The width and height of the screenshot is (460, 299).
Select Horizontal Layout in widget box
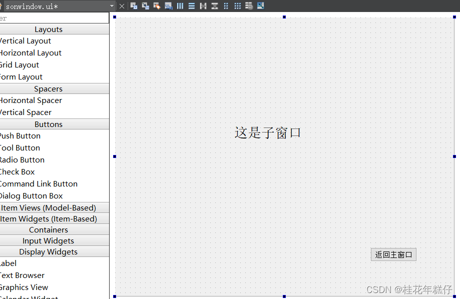54,53
